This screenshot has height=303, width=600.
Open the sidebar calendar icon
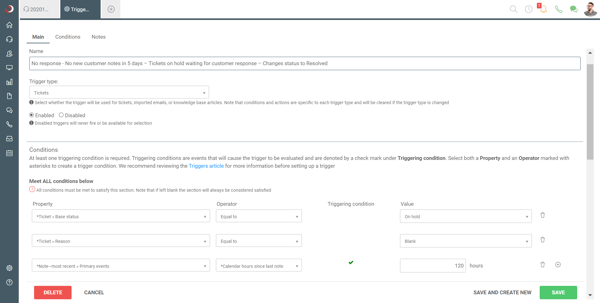9,153
